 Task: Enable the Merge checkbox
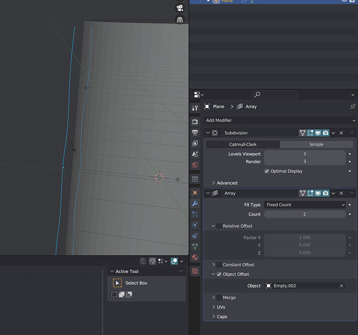point(219,297)
